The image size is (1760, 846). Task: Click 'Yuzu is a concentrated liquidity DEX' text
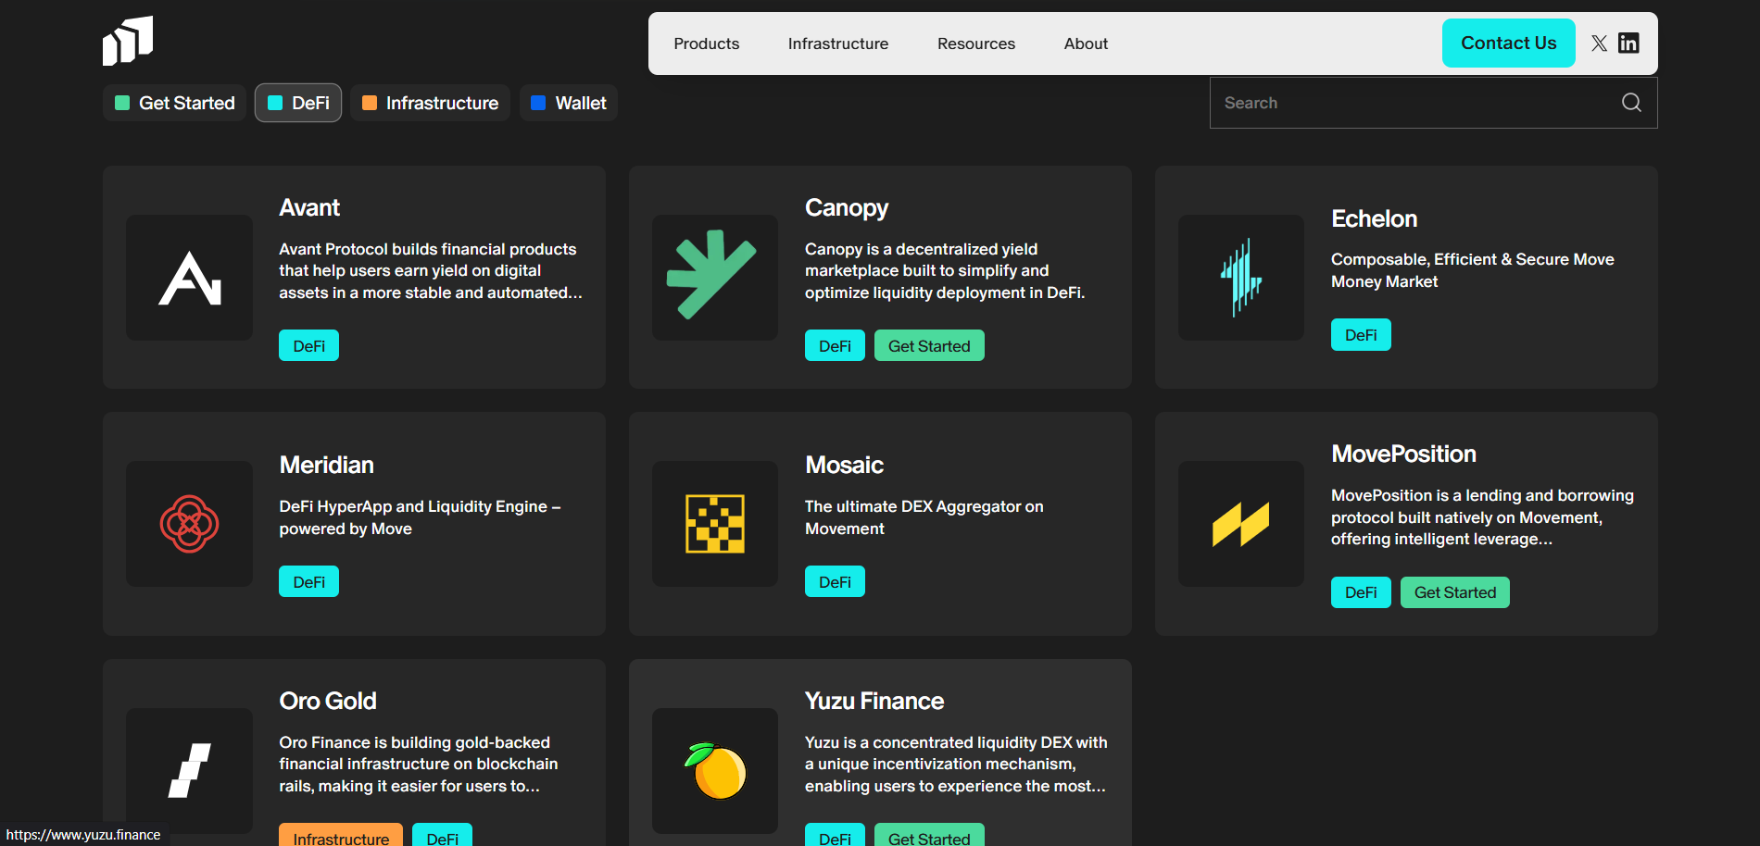pyautogui.click(x=956, y=764)
